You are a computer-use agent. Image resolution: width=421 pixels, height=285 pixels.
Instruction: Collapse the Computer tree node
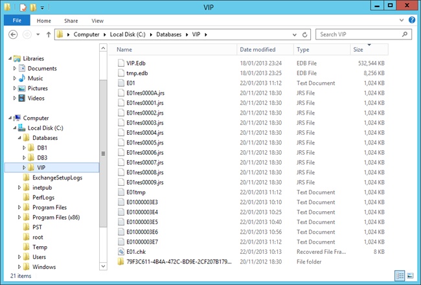pos(10,118)
